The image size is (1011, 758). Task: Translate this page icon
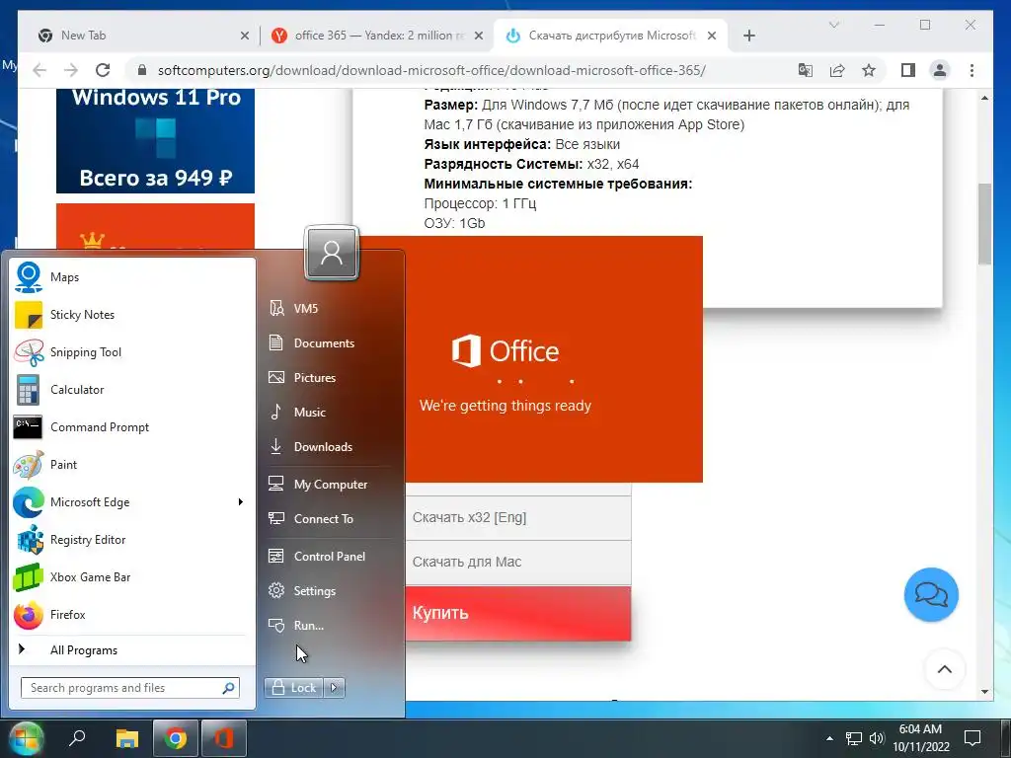click(x=805, y=70)
